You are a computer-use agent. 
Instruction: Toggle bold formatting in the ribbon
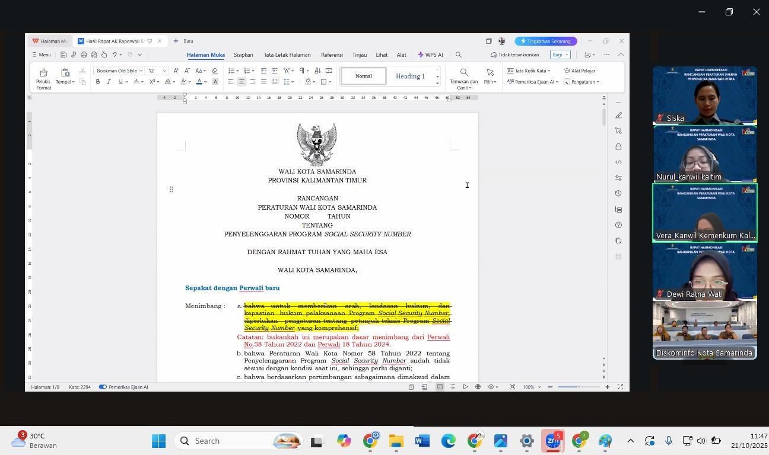click(x=98, y=82)
